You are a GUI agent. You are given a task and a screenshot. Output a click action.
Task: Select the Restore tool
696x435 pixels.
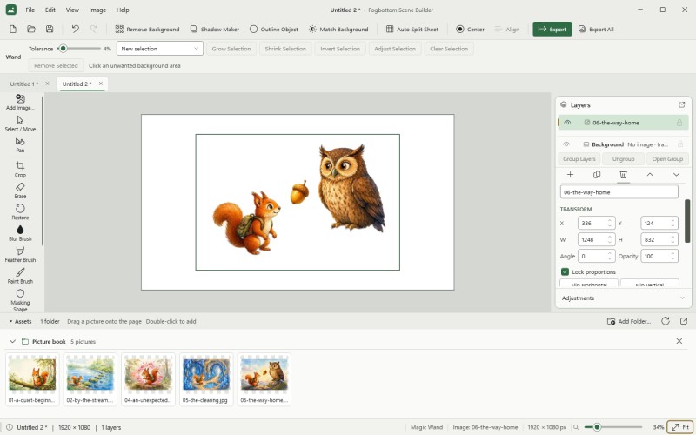[x=20, y=212]
